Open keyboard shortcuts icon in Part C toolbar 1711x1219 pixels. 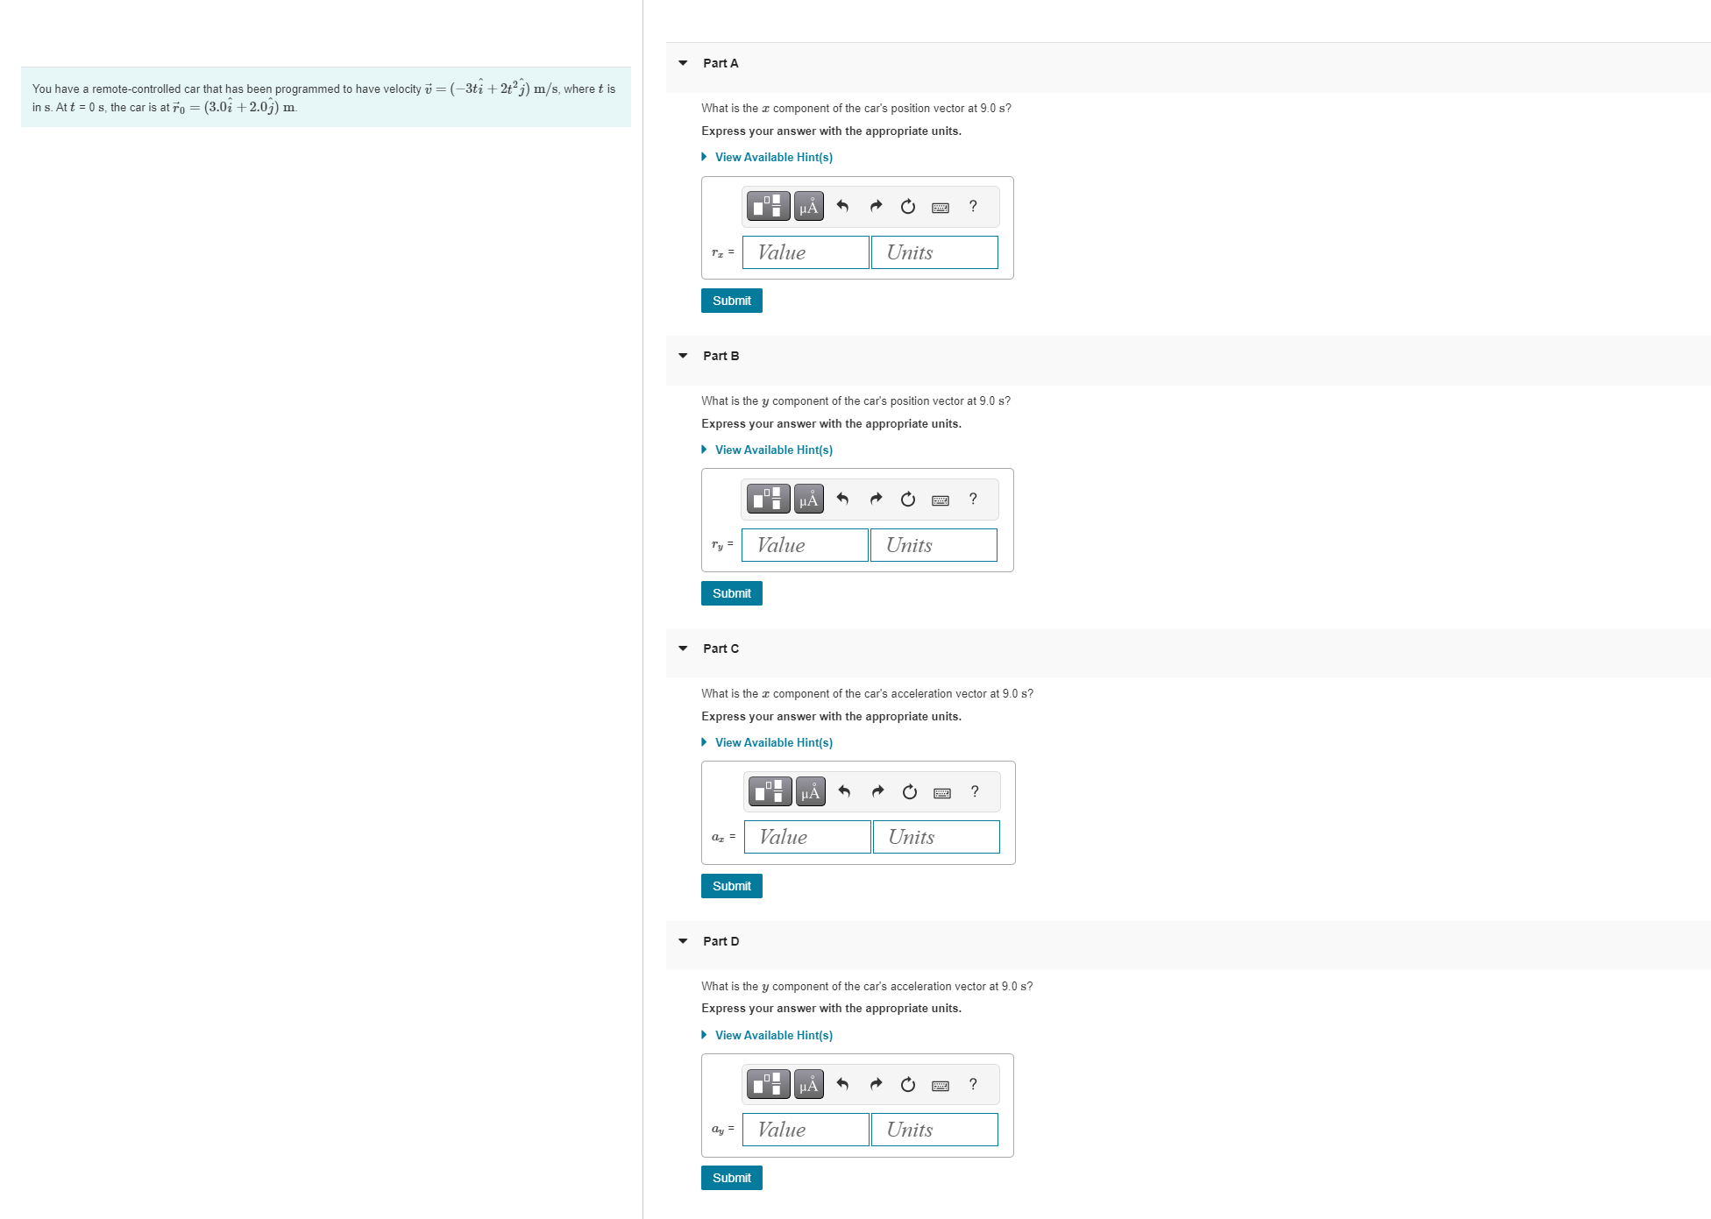pos(942,792)
